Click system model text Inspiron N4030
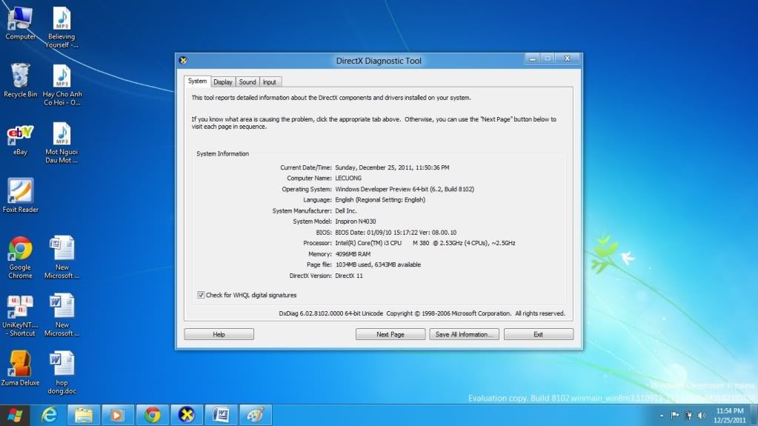Screen dimensions: 758x426 coord(356,222)
